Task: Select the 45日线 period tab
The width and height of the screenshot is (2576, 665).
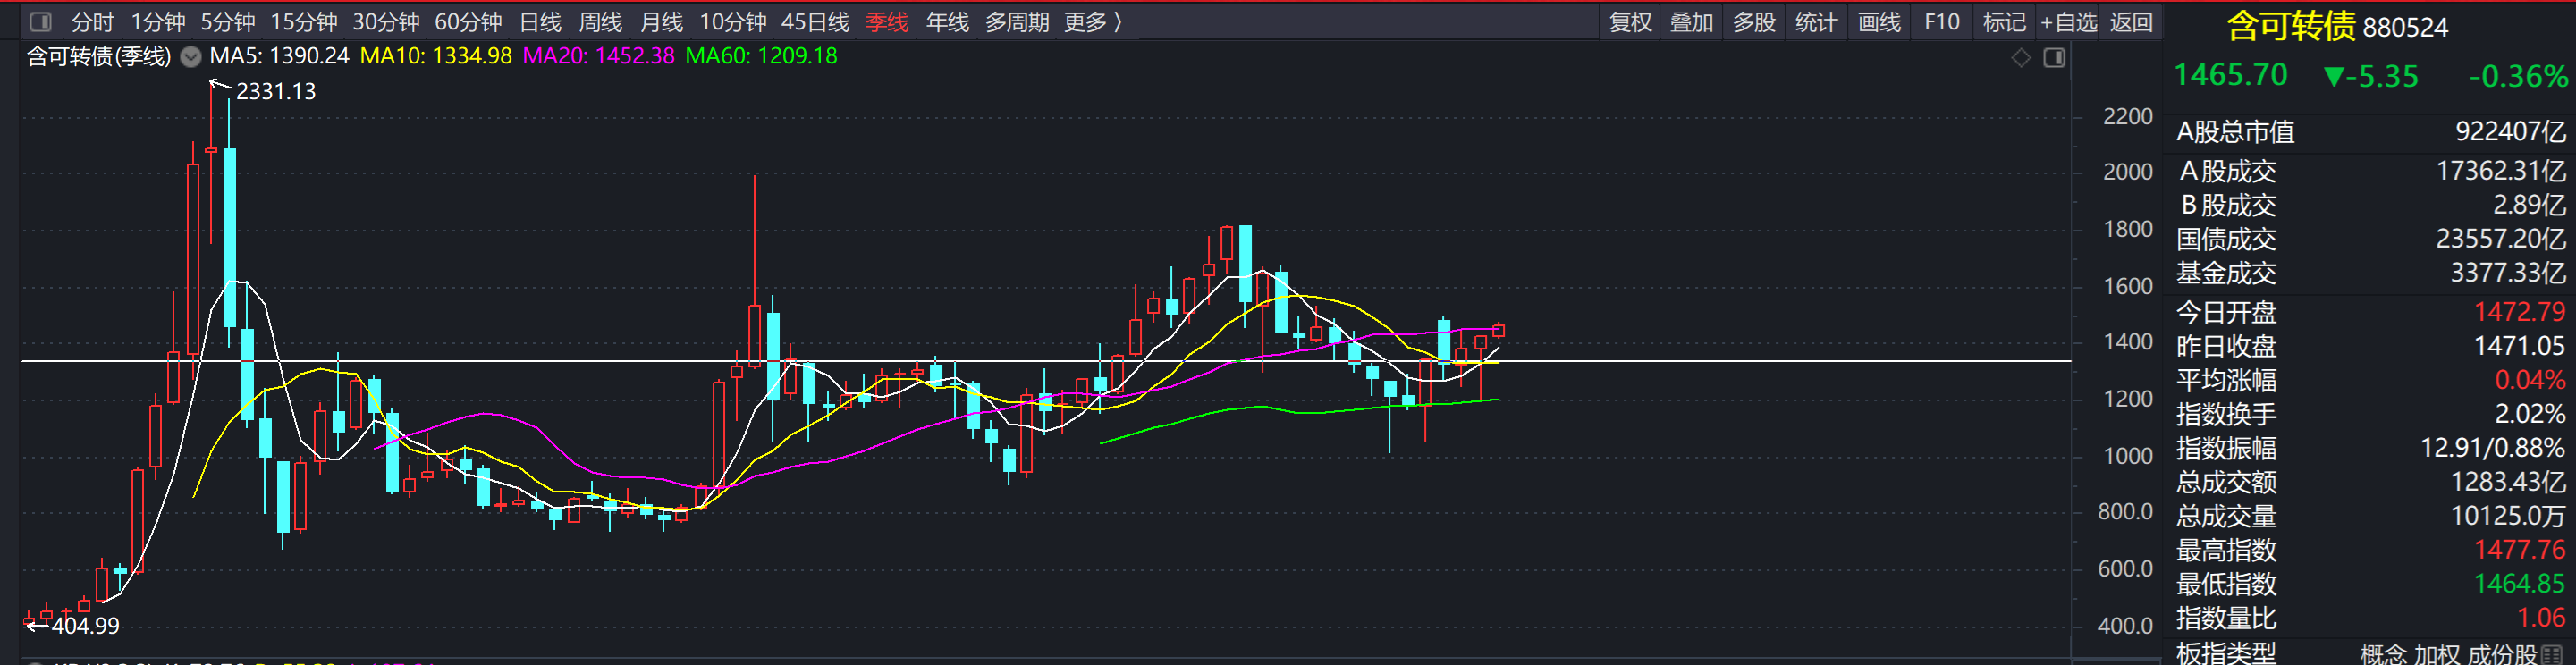Action: pos(815,22)
